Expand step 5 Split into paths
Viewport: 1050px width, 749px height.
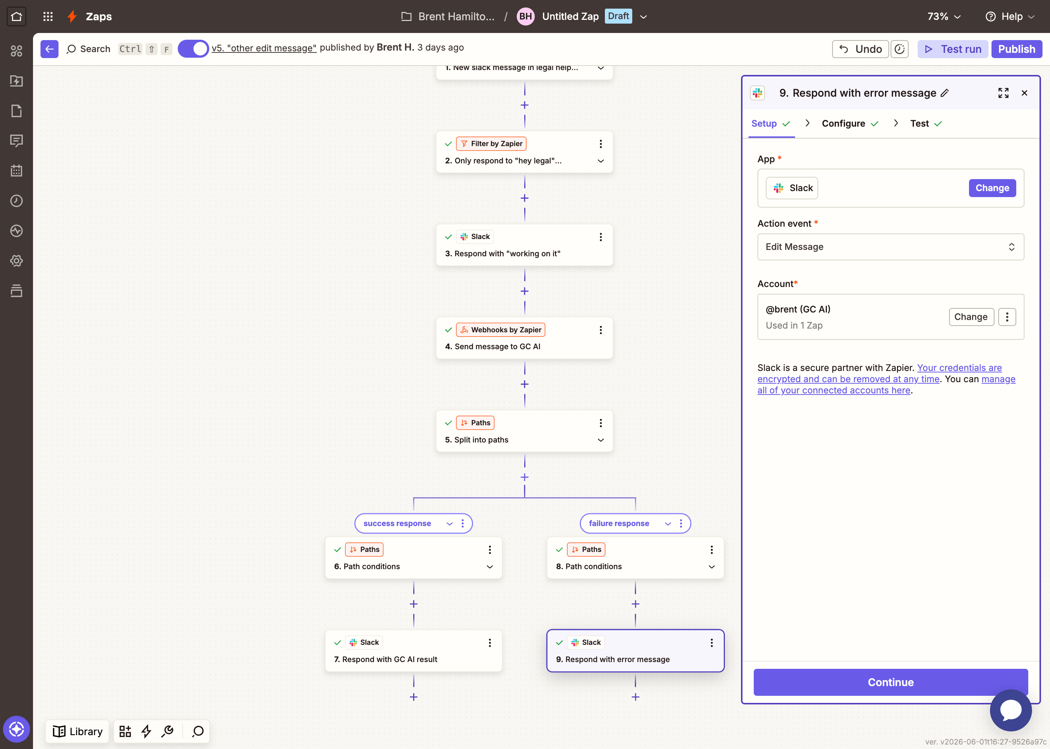[x=601, y=440]
